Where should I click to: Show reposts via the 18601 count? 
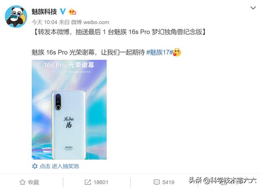(x=101, y=182)
